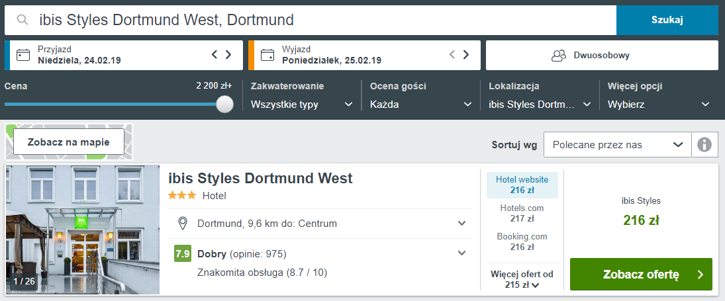Image resolution: width=725 pixels, height=301 pixels.
Task: Click the Zobacz na mapie button
Action: 68,142
